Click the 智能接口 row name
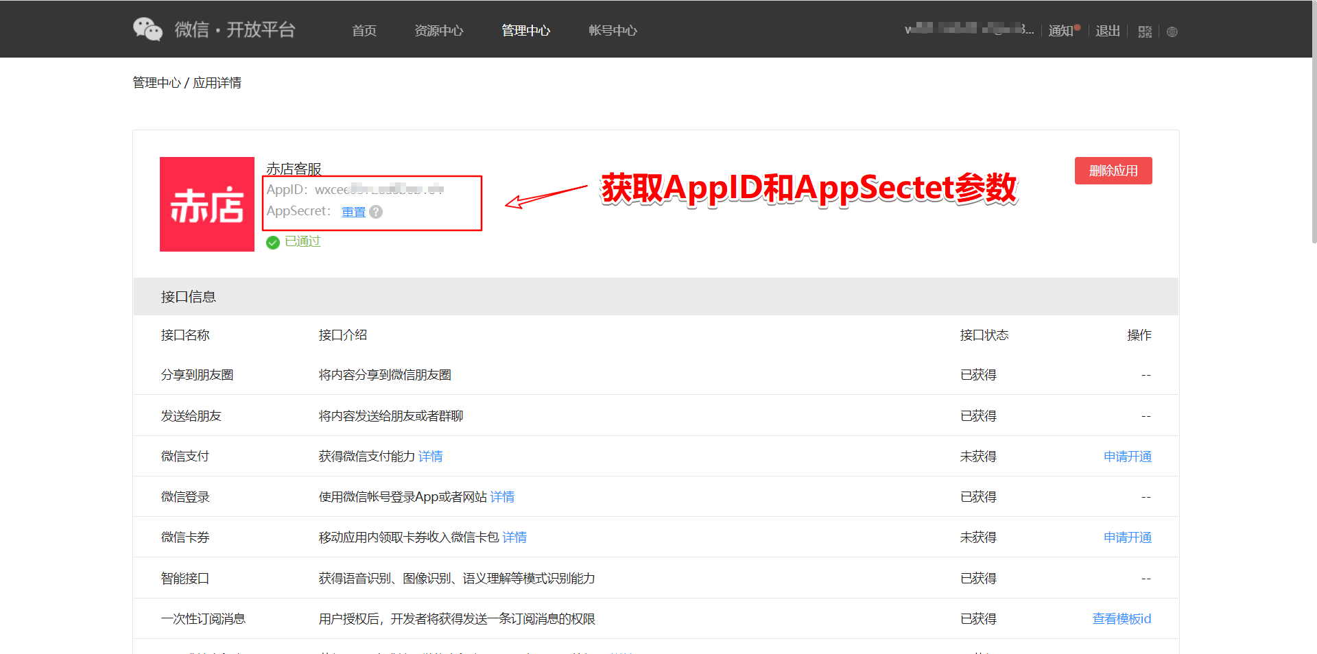1317x654 pixels. pyautogui.click(x=185, y=579)
